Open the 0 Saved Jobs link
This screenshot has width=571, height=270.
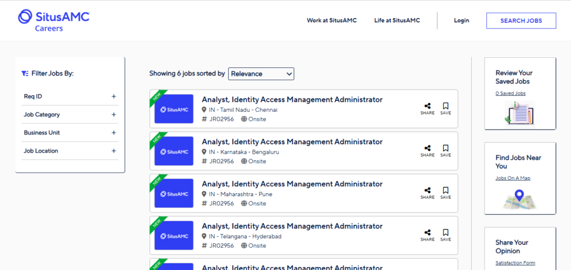[511, 94]
